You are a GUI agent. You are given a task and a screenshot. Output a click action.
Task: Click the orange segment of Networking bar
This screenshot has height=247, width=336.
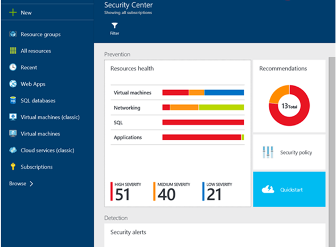[x=185, y=107]
